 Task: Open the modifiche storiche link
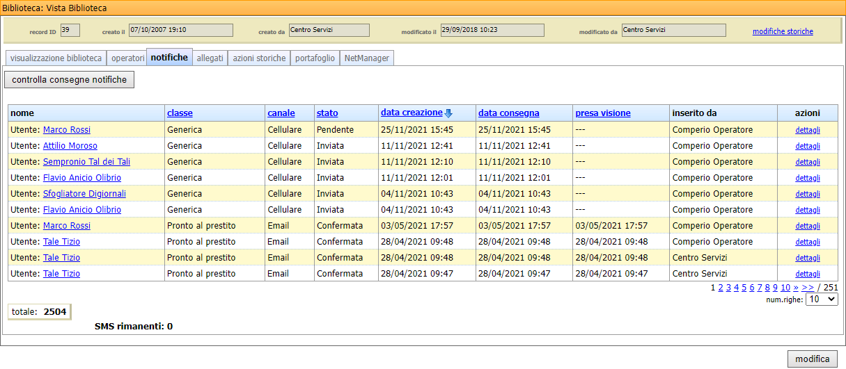pos(783,31)
